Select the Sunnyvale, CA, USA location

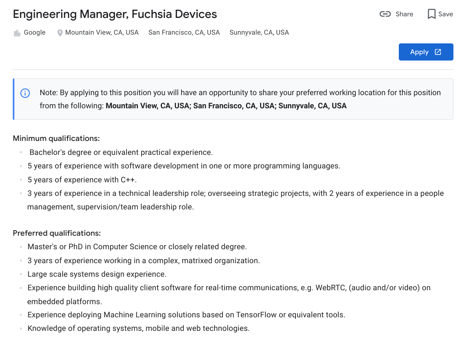[259, 33]
